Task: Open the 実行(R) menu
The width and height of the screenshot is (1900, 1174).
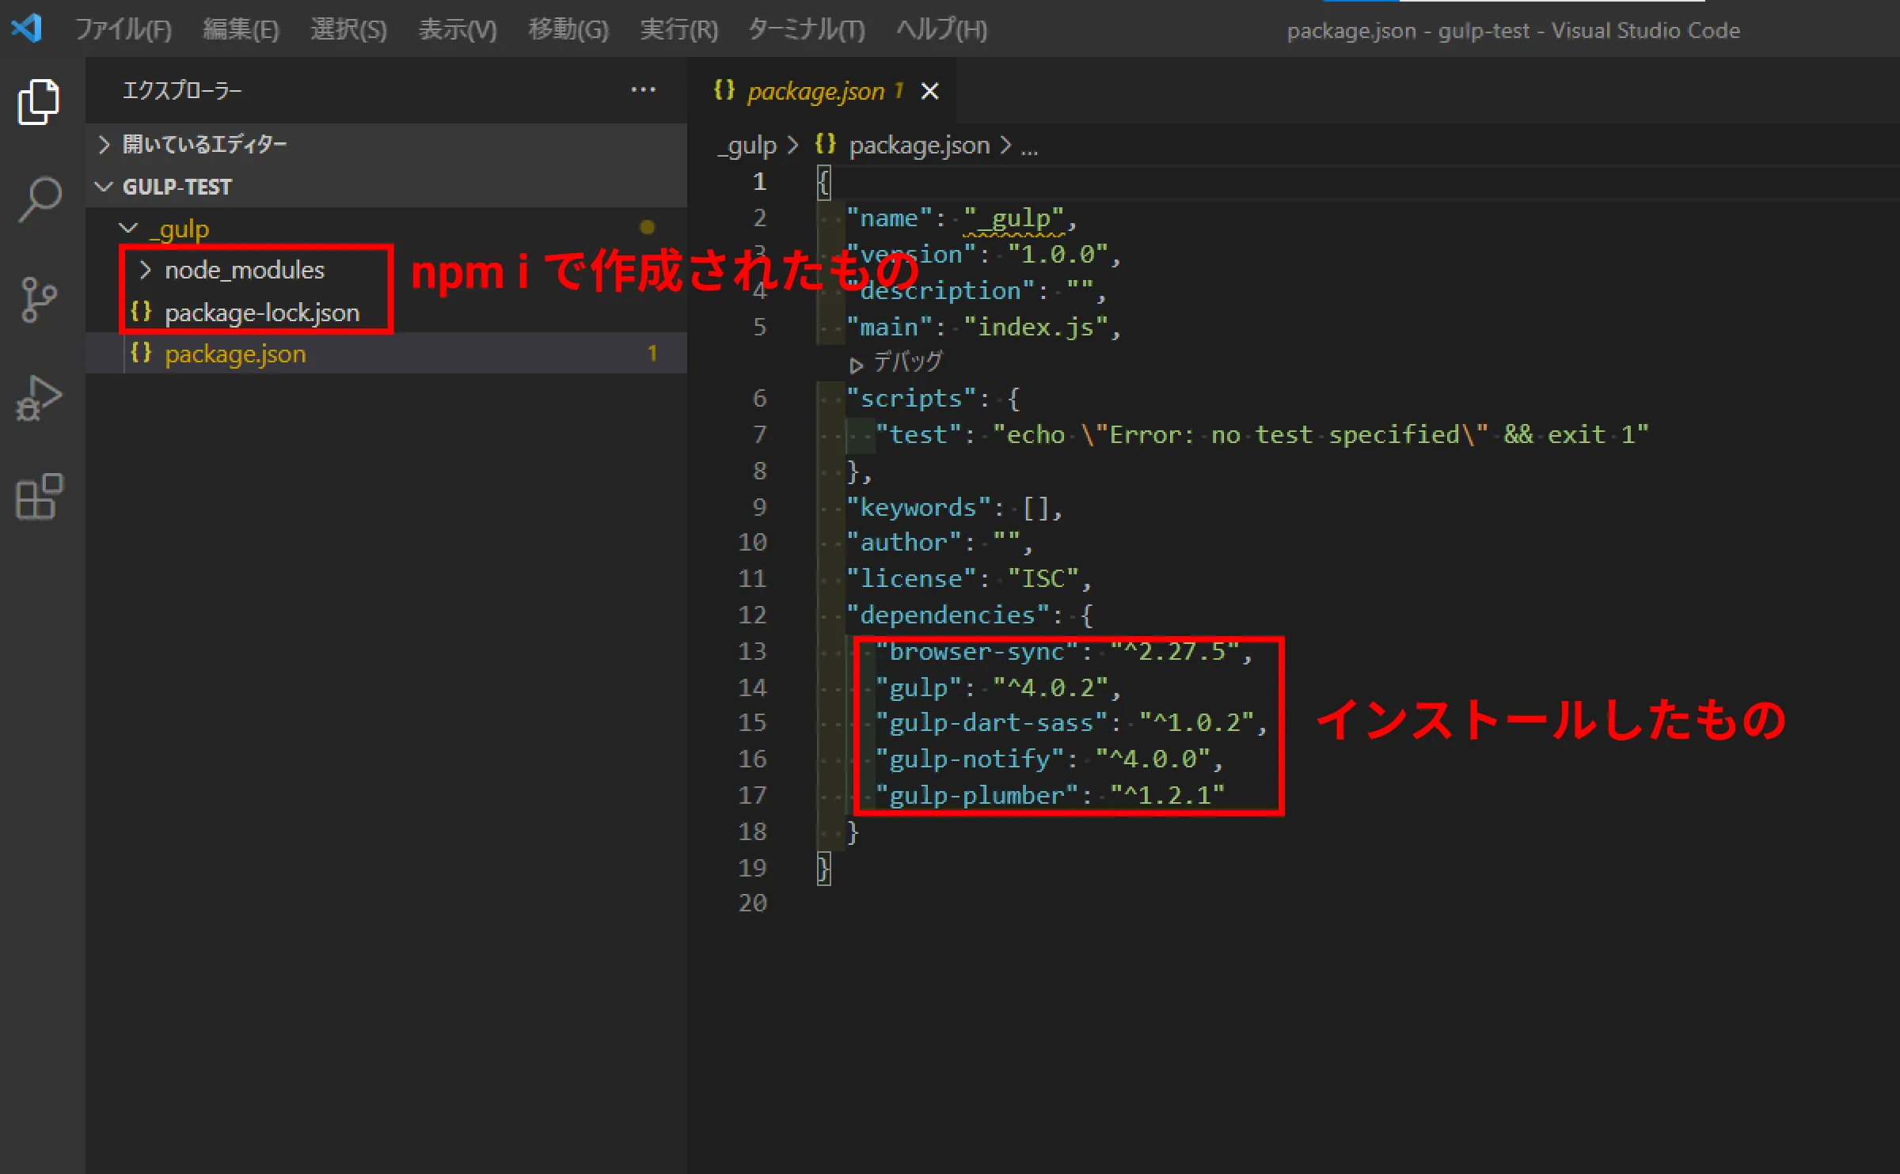Action: tap(678, 30)
